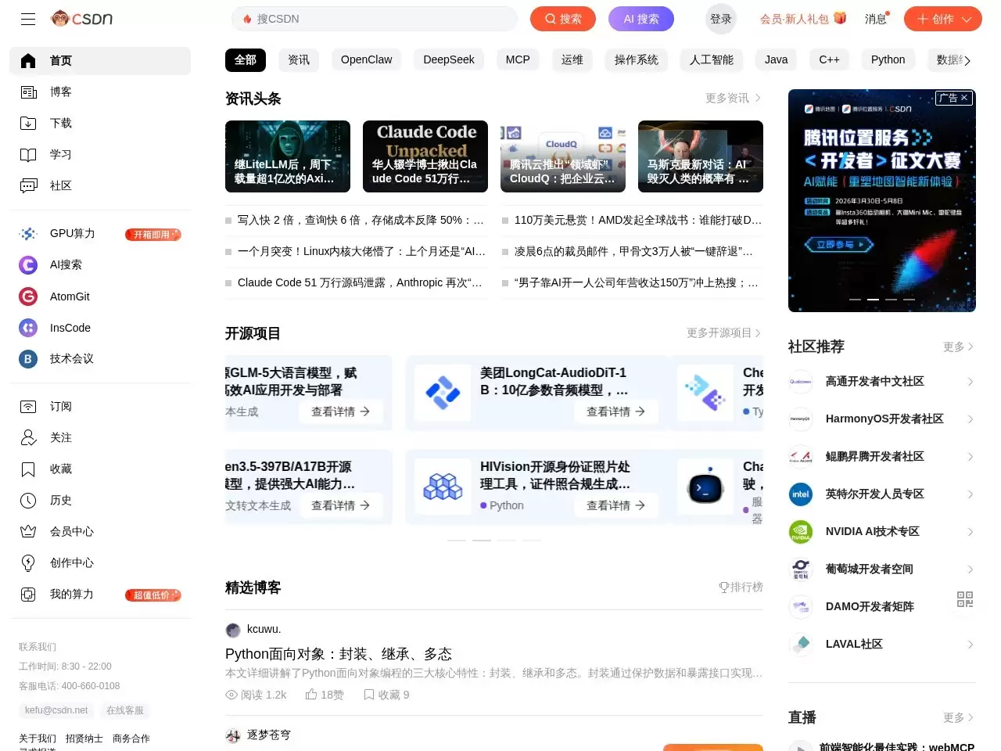
Task: Select the DeepSeek tab
Action: click(449, 59)
